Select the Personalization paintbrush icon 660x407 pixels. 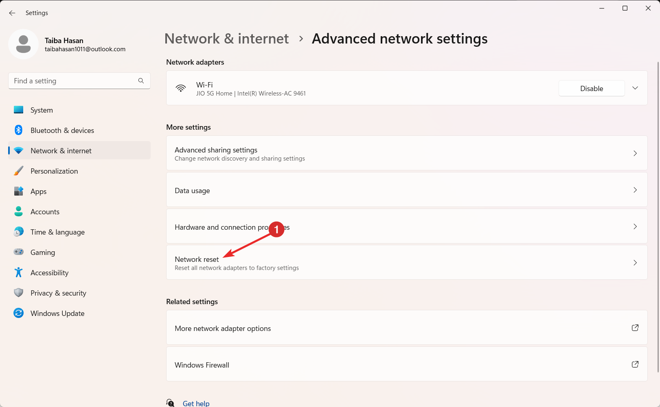click(19, 171)
